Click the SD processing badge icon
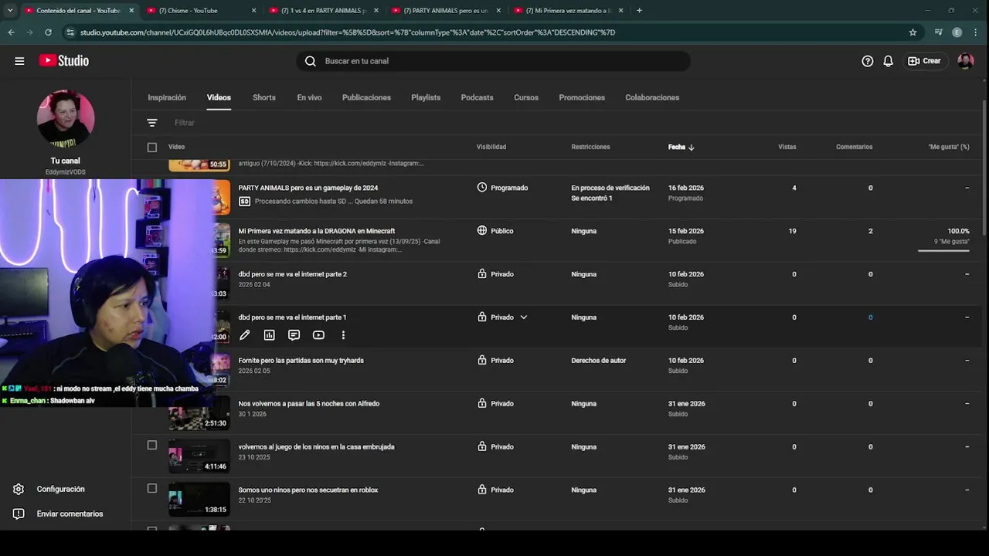This screenshot has width=989, height=556. click(x=245, y=202)
